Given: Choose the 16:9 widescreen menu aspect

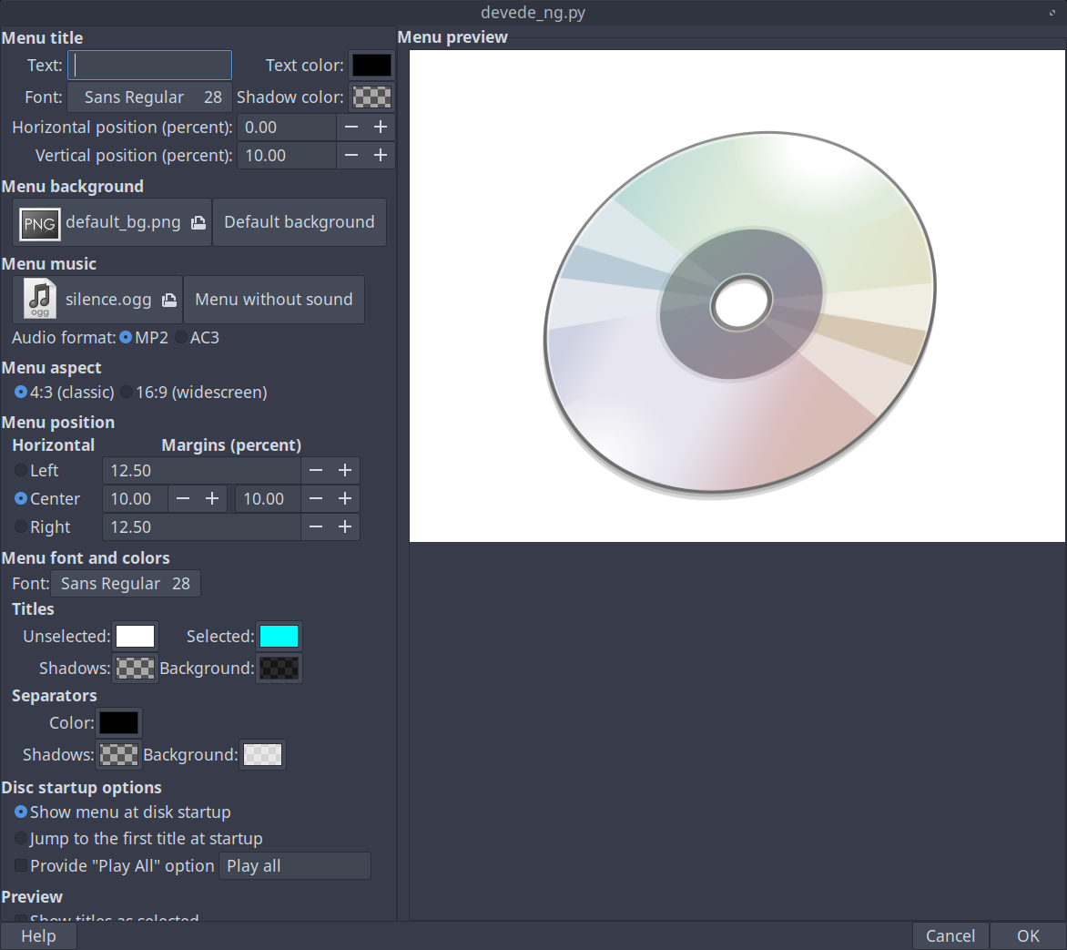Looking at the screenshot, I should [127, 393].
